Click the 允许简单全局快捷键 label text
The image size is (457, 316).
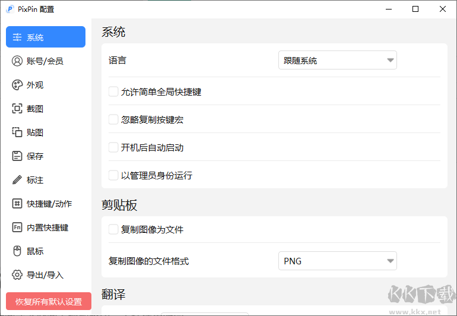point(161,92)
